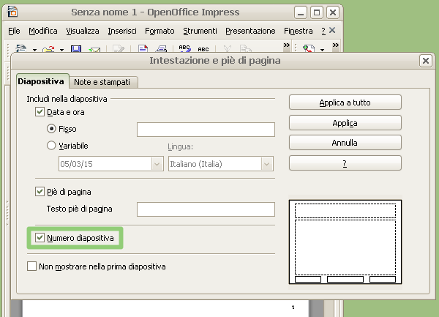Click the New document toolbar icon
The image size is (439, 317).
pyautogui.click(x=20, y=49)
